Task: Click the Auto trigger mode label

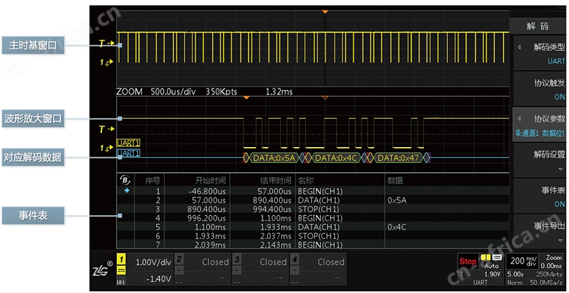Action: pyautogui.click(x=492, y=266)
